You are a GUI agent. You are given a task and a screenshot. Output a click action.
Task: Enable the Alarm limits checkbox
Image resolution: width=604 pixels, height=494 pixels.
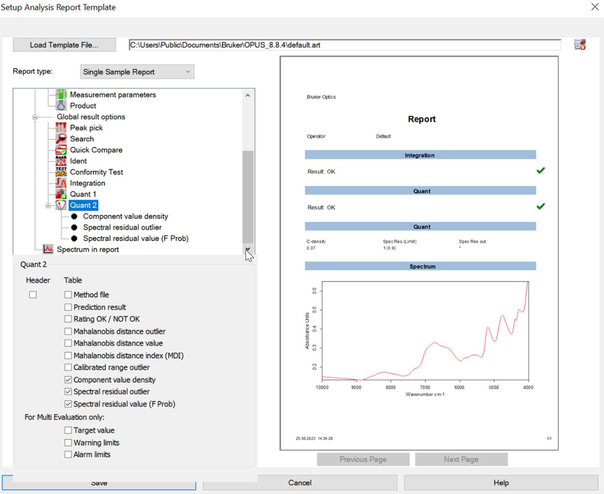pos(68,454)
